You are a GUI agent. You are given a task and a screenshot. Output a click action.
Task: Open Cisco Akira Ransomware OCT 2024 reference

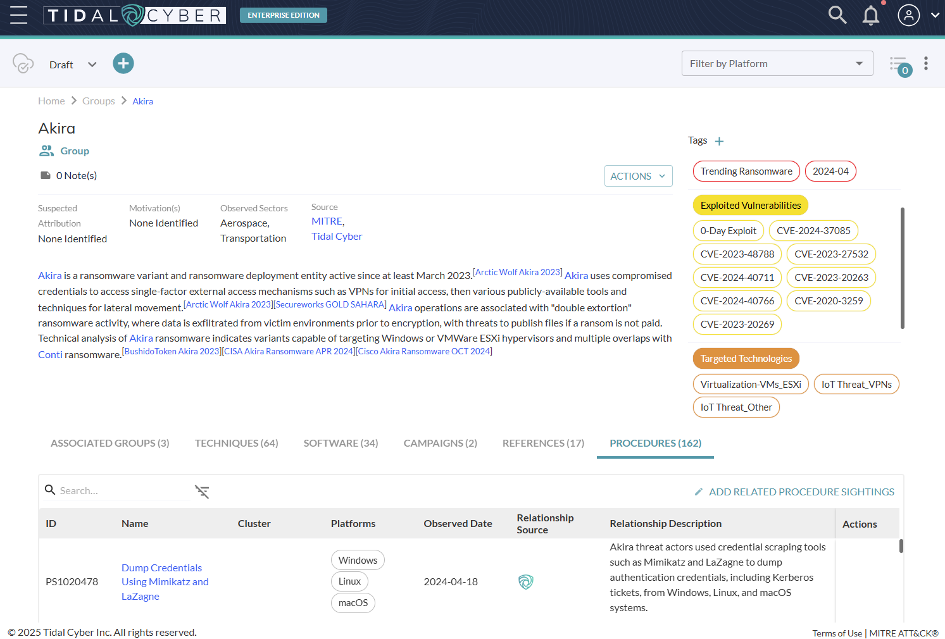(x=424, y=352)
